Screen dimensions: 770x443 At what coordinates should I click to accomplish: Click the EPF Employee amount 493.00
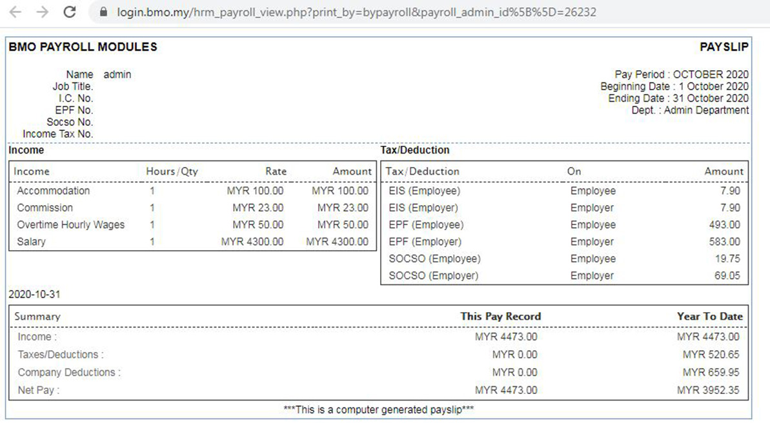(724, 224)
